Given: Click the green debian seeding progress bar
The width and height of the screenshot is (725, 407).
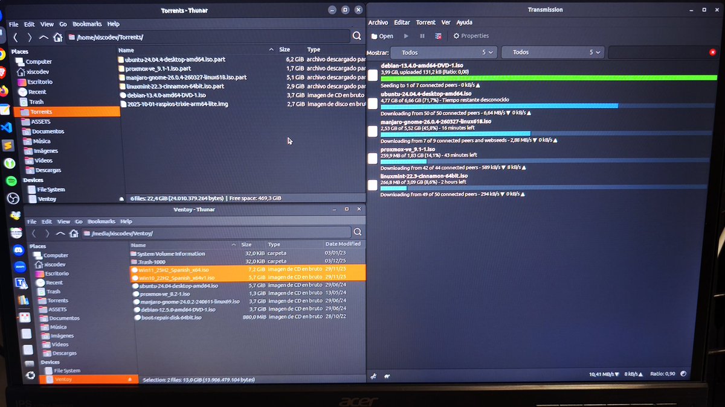Looking at the screenshot, I should pyautogui.click(x=549, y=78).
